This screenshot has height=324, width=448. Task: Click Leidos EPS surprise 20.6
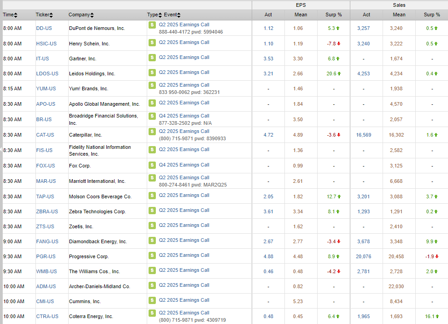(x=334, y=74)
